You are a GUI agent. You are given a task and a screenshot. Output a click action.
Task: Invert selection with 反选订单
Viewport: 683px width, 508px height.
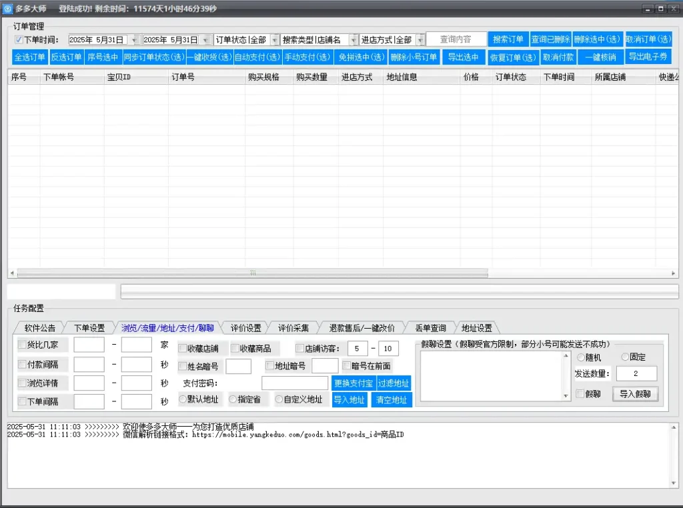(x=66, y=57)
